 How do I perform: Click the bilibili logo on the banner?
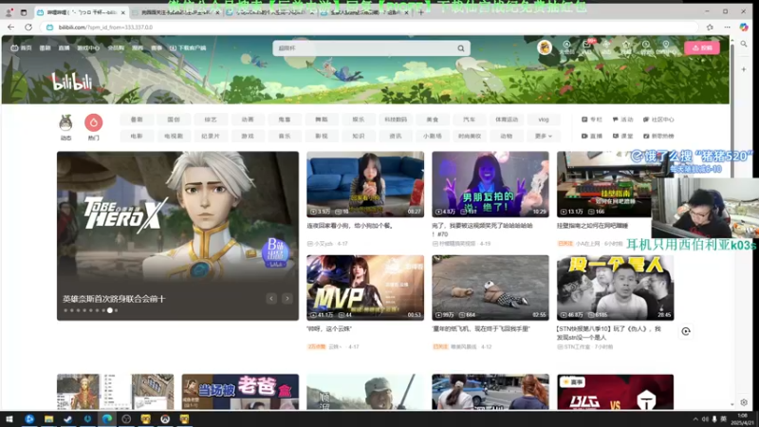point(72,83)
